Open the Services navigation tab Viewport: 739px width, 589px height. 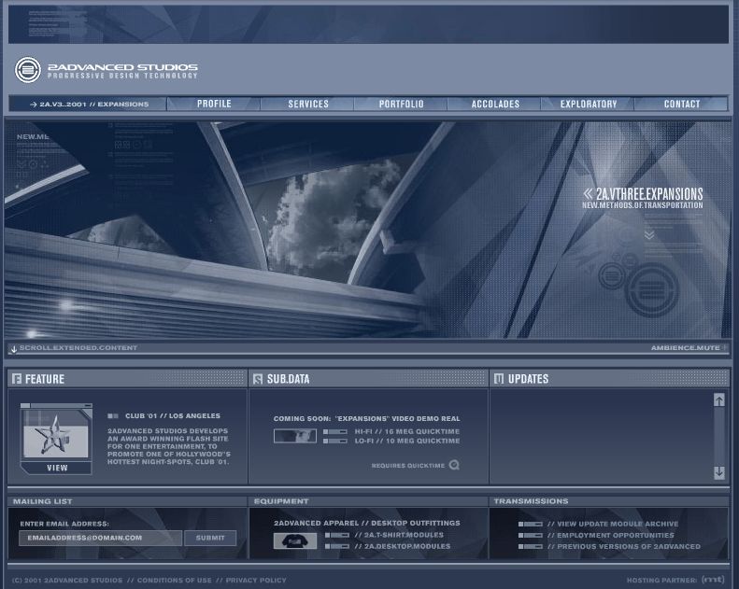coord(308,104)
